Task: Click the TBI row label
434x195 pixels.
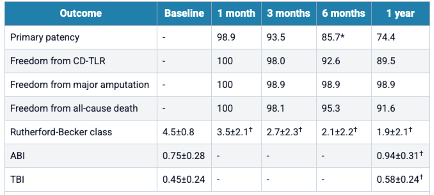Action: (x=17, y=180)
